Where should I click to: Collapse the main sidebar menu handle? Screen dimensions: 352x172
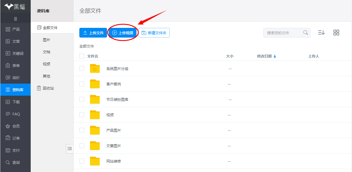pos(15,19)
